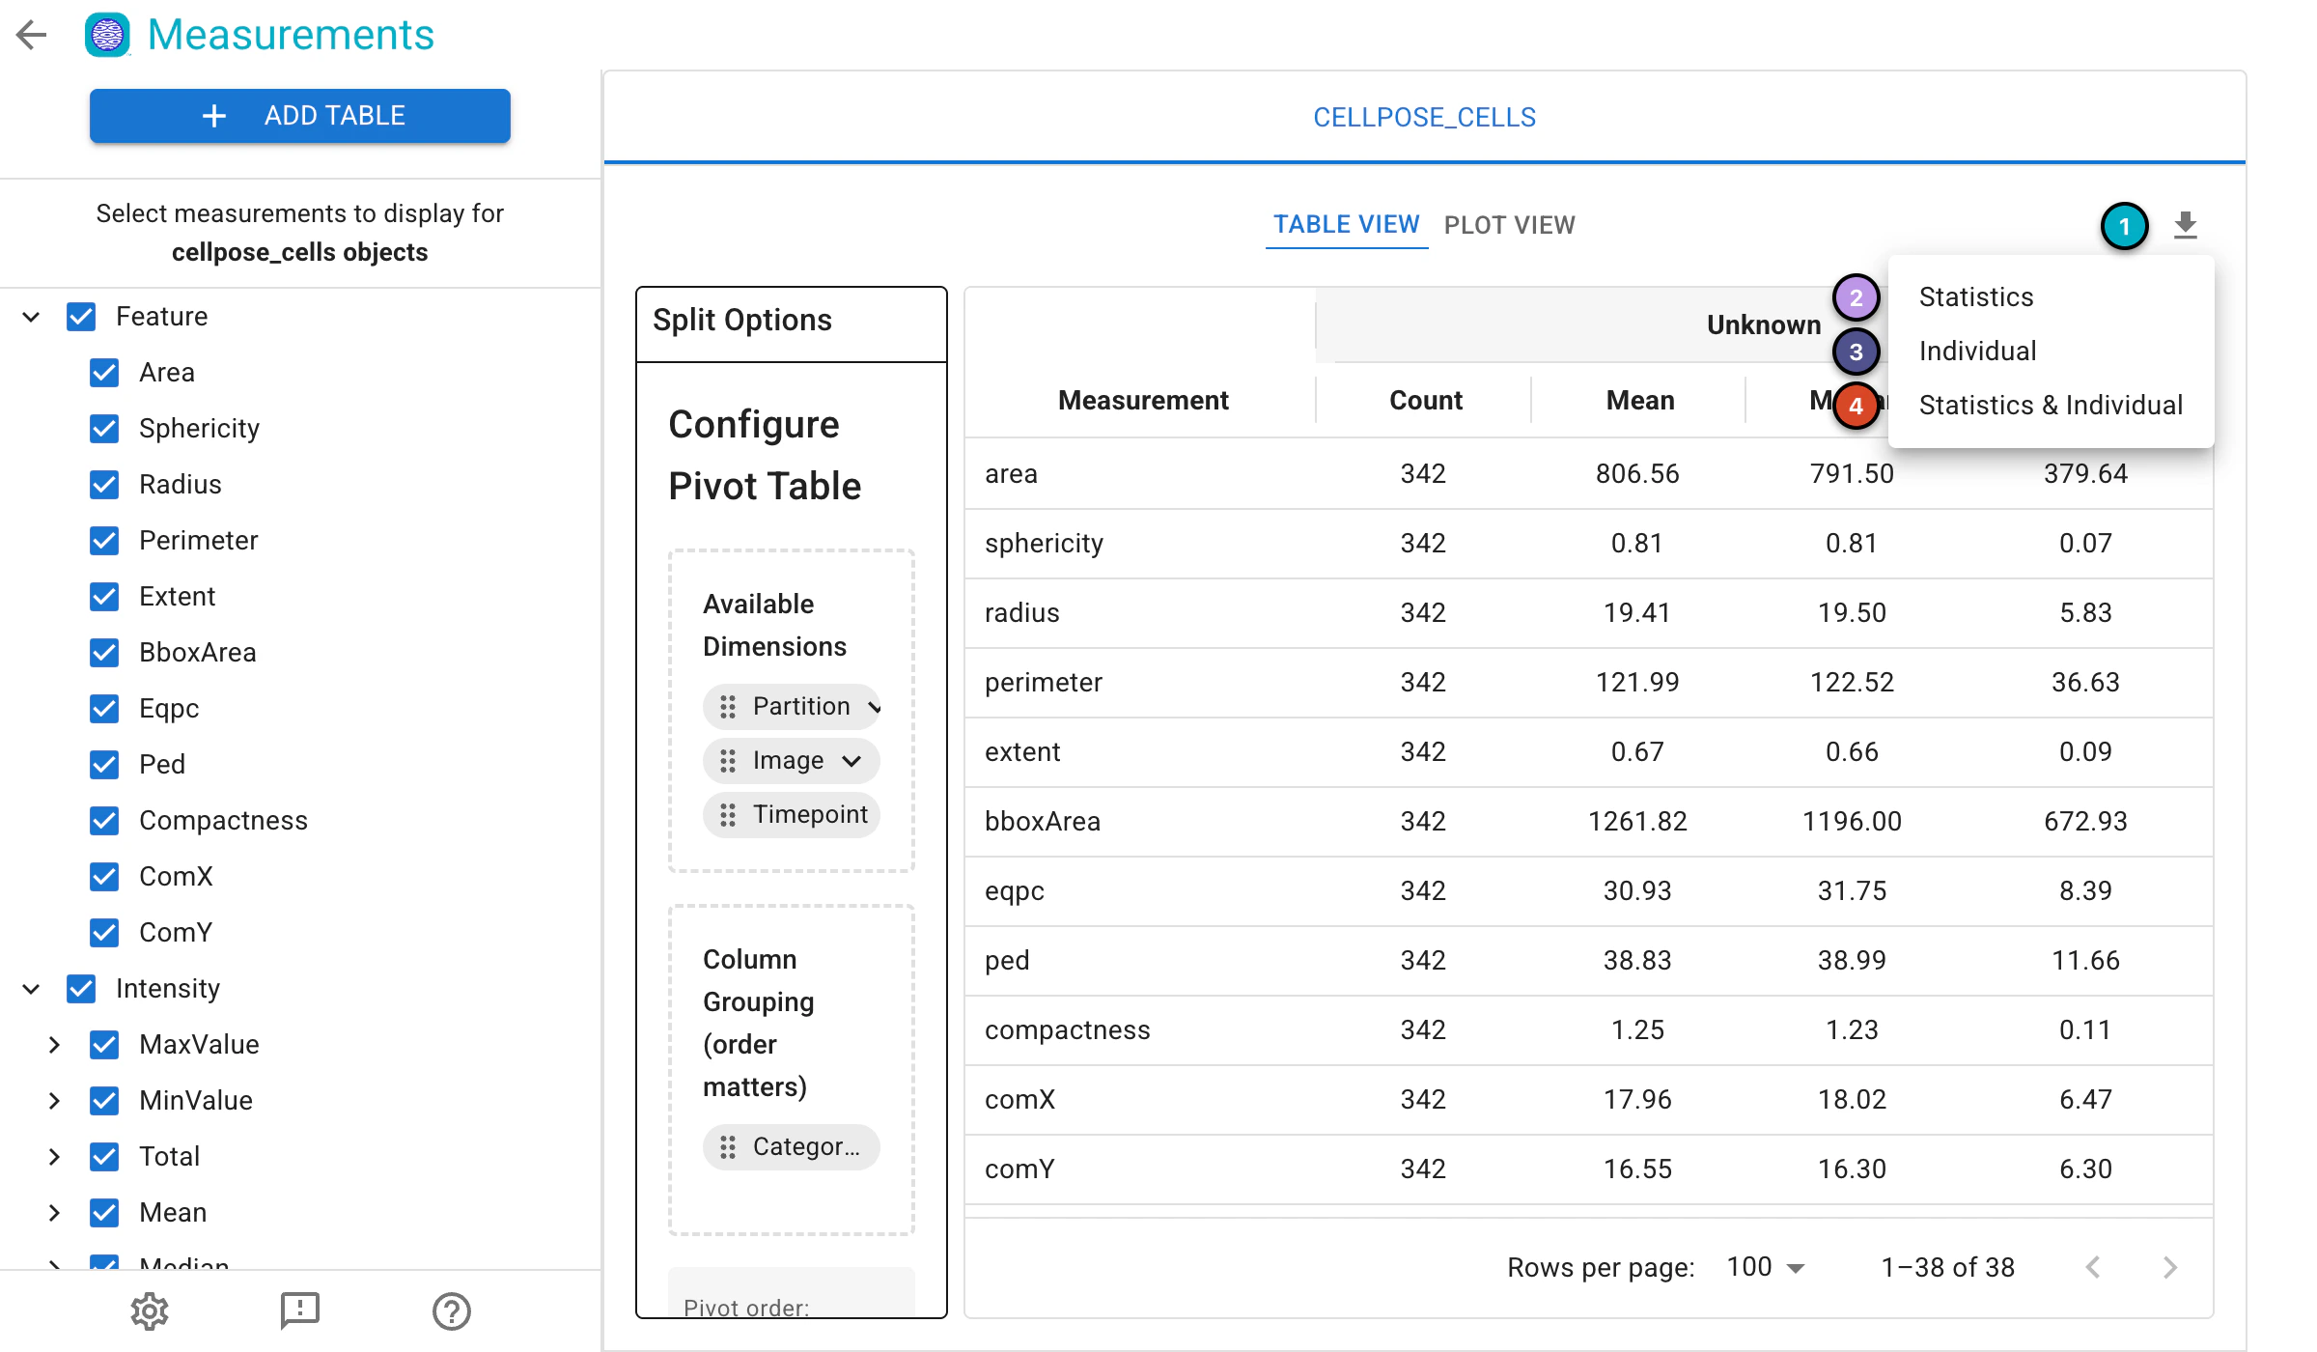This screenshot has height=1352, width=2317.
Task: Open help with the question mark icon
Action: coord(451,1310)
